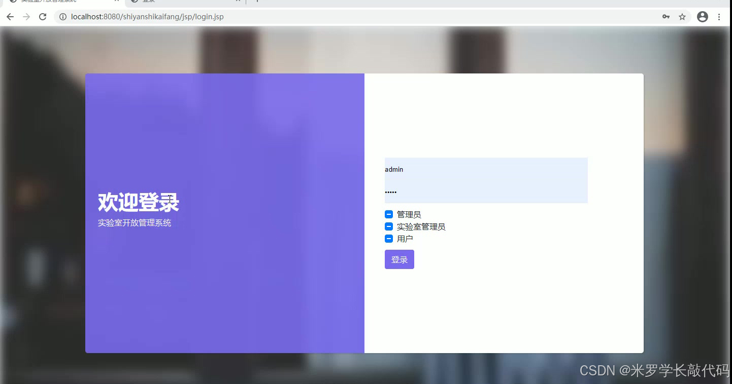Open the browser profile avatar icon
Viewport: 732px width, 384px height.
pos(702,16)
